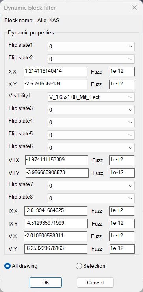Edit the V Y value field
Viewport: 143px width, 292px height.
[x=56, y=249]
